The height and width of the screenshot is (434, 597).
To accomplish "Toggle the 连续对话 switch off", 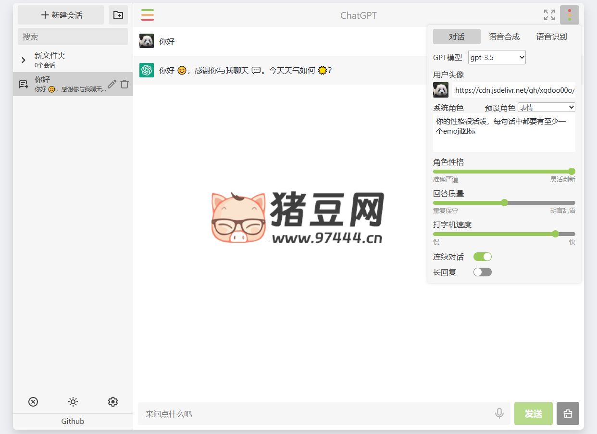I will point(483,257).
